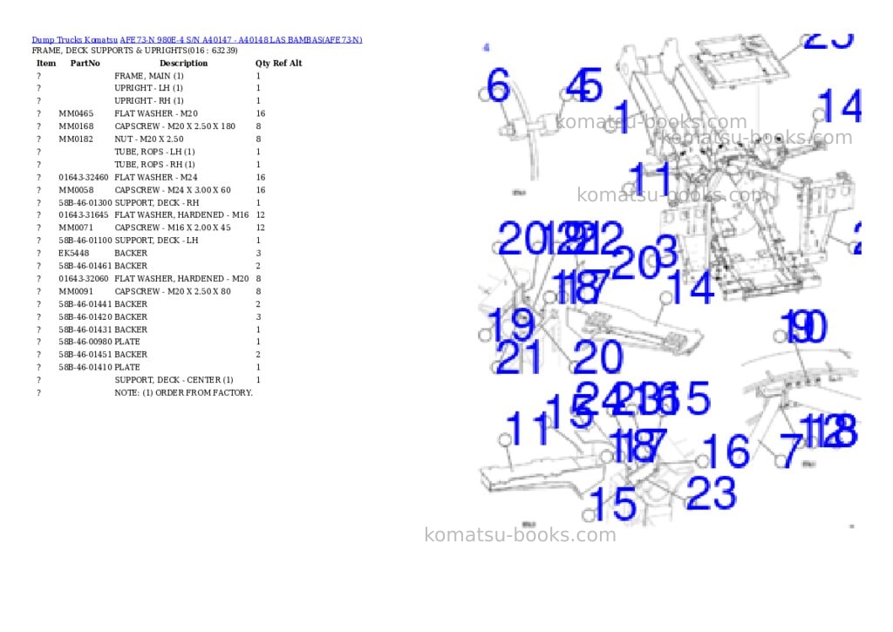Open the AFE73-N 980E-4 LAS BAMBAS link
The image size is (893, 632).
[241, 40]
